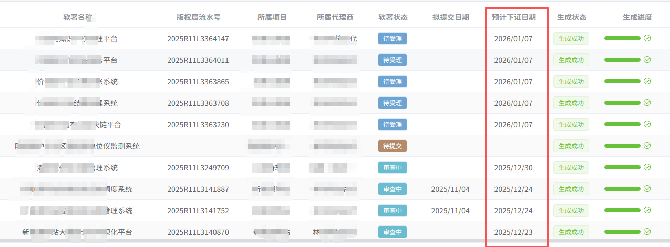Click the 审查中 tag for 2025R11L3141752
This screenshot has height=247, width=670.
pos(393,211)
